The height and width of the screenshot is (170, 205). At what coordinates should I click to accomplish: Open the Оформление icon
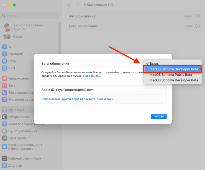(4, 117)
